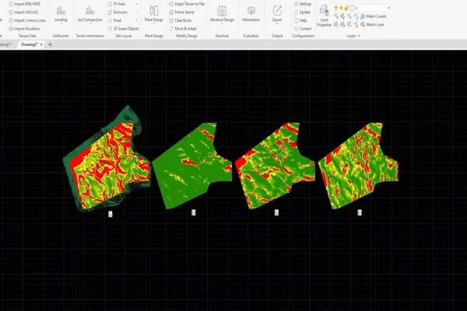This screenshot has height=311, width=467.
Task: Expand the current layer dropdown list
Action: (388, 8)
